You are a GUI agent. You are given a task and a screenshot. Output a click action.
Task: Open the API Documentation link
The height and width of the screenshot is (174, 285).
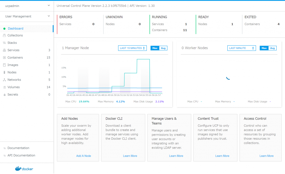pyautogui.click(x=21, y=155)
